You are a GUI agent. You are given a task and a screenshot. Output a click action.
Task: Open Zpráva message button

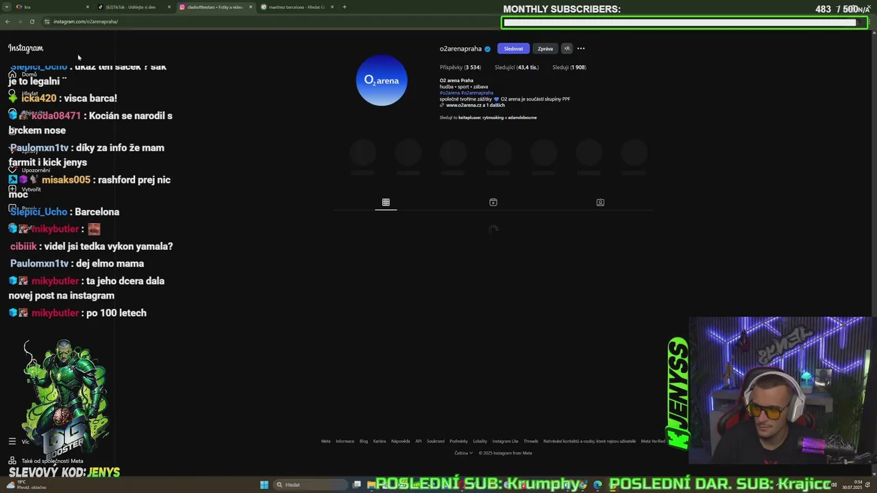tap(545, 49)
